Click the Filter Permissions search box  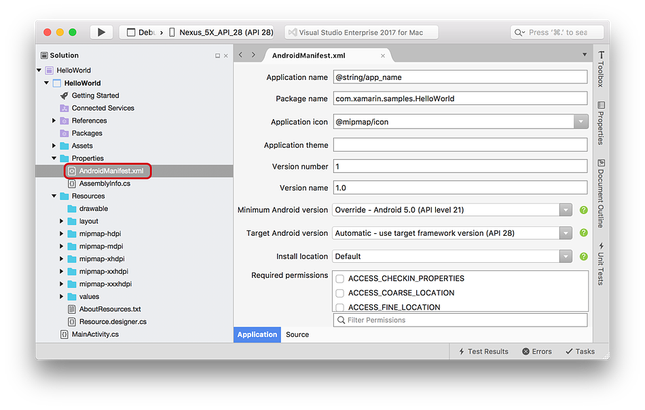[460, 320]
